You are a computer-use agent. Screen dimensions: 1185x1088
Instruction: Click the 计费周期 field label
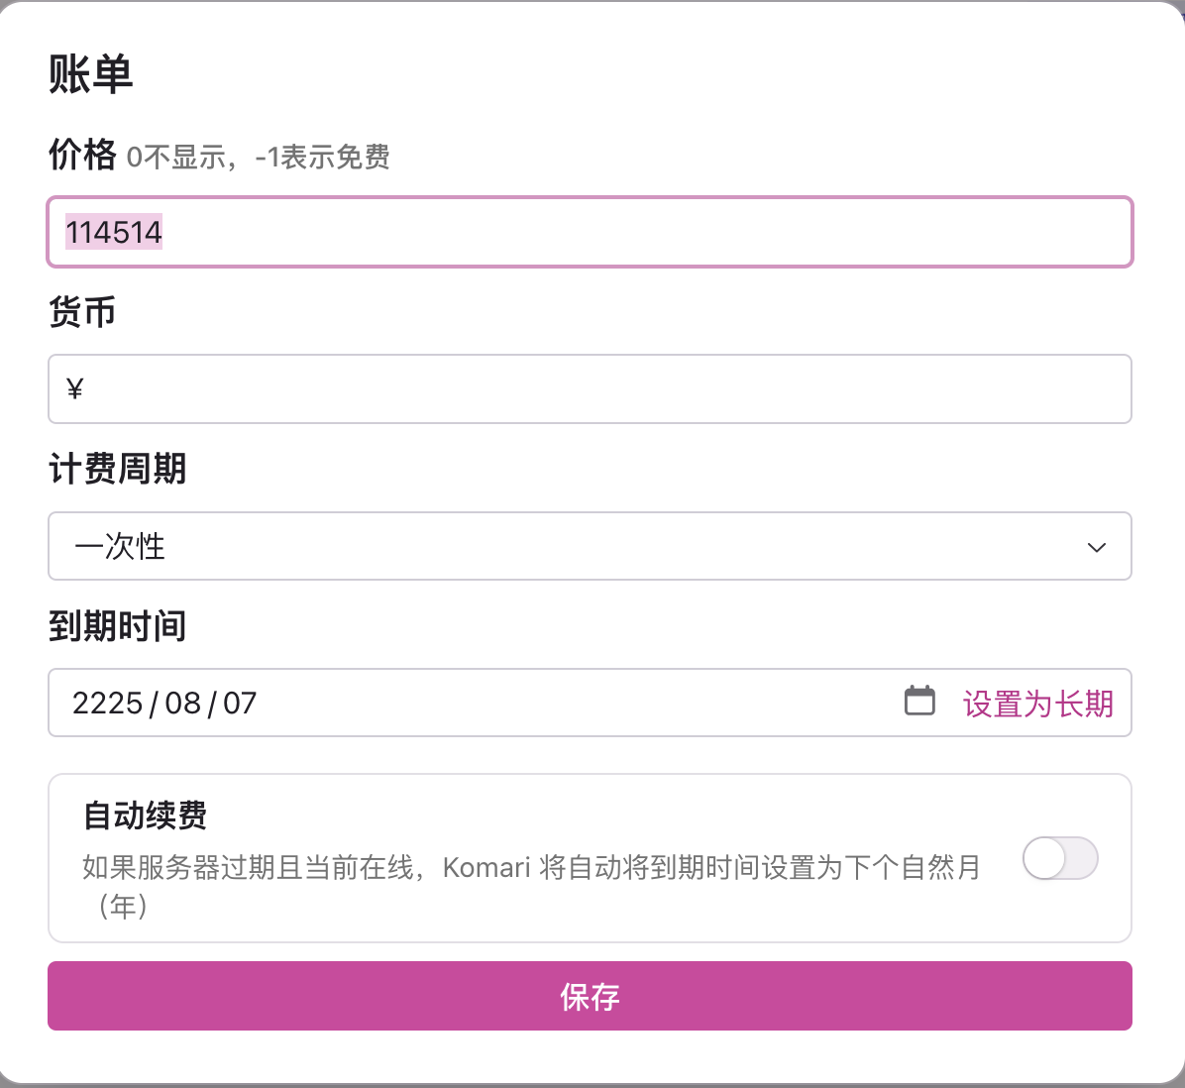tap(117, 469)
